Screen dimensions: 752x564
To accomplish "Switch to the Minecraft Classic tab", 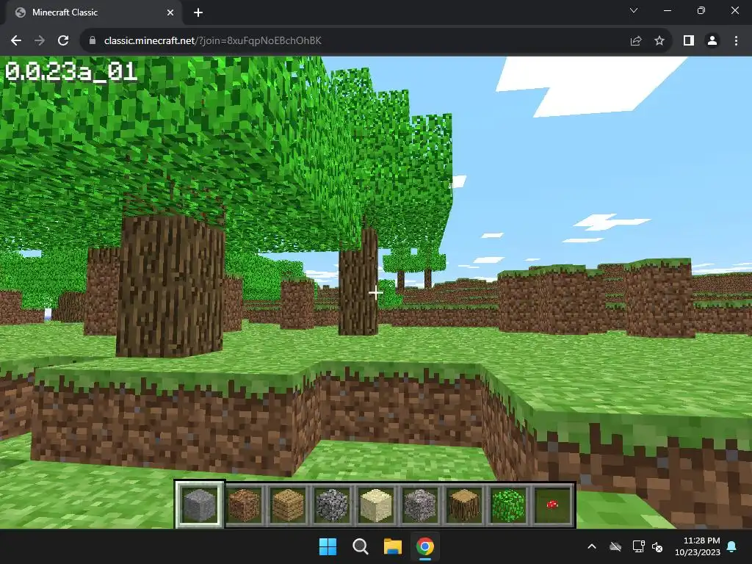I will coord(93,12).
